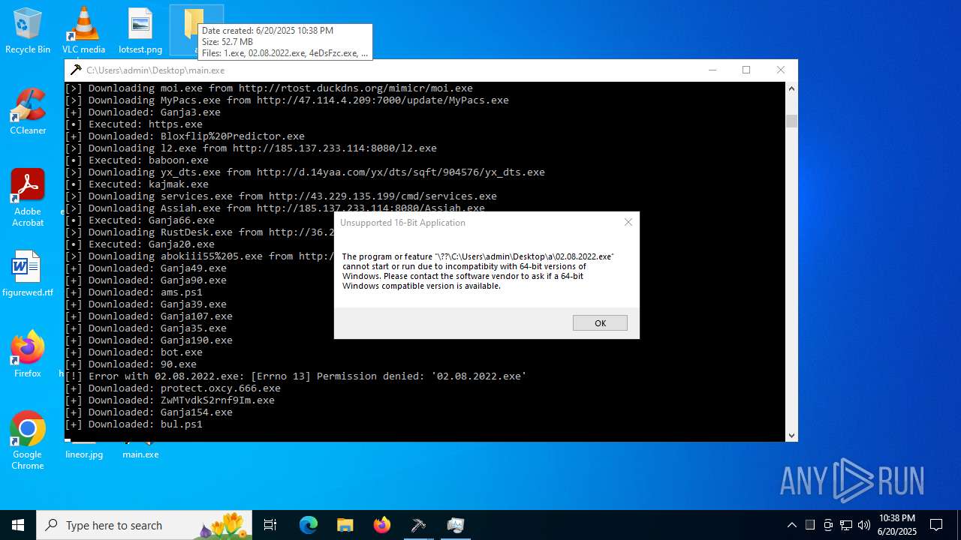Viewport: 961px width, 540px height.
Task: Click the "Downloaded: ZwMTvdkS2rnf9Im.exe" line
Action: pyautogui.click(x=170, y=400)
